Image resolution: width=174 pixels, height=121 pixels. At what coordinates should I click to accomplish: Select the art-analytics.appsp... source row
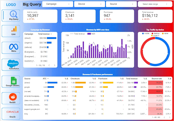click(x=98, y=96)
